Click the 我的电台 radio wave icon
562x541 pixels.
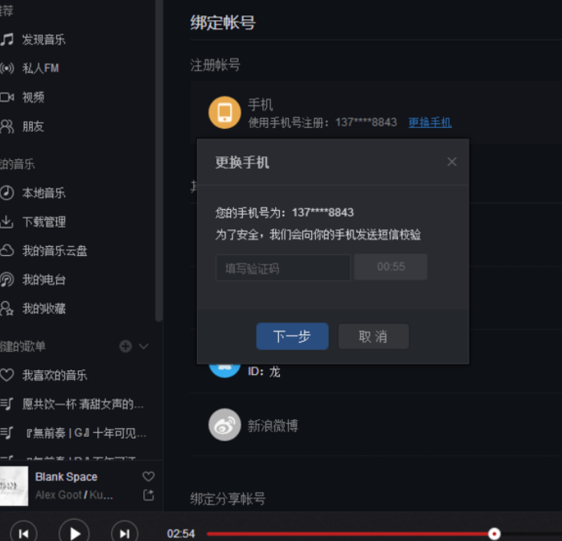[7, 280]
